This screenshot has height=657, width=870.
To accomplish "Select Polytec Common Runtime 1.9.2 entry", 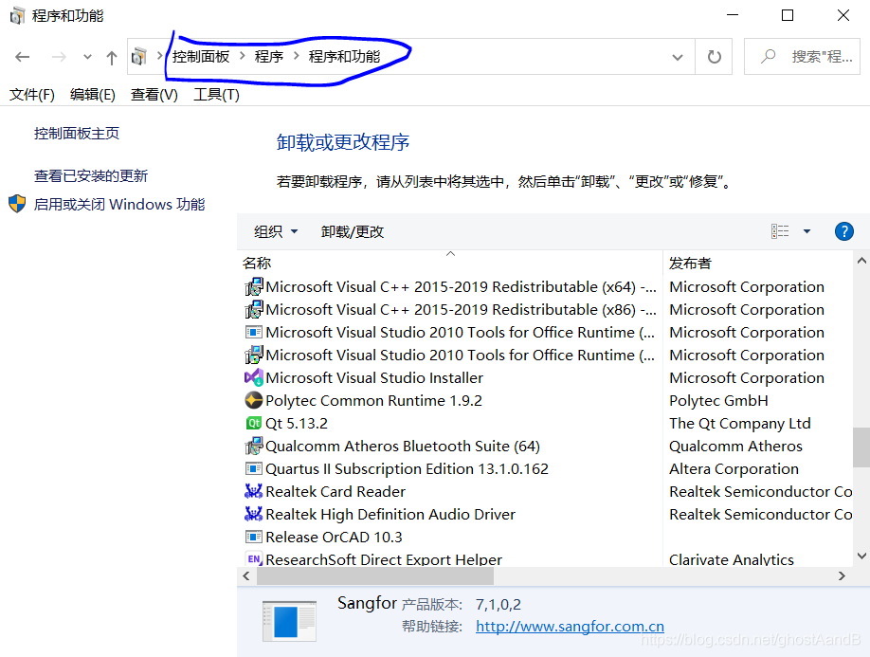I will (374, 401).
